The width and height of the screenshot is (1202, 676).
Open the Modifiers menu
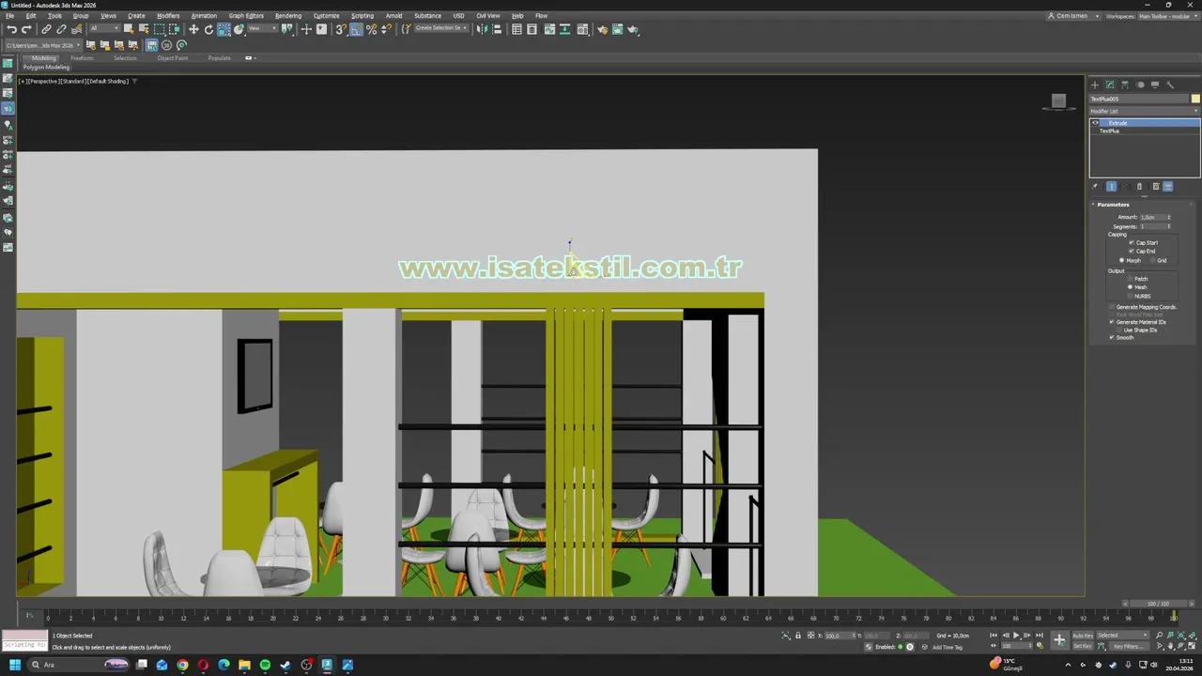[168, 16]
